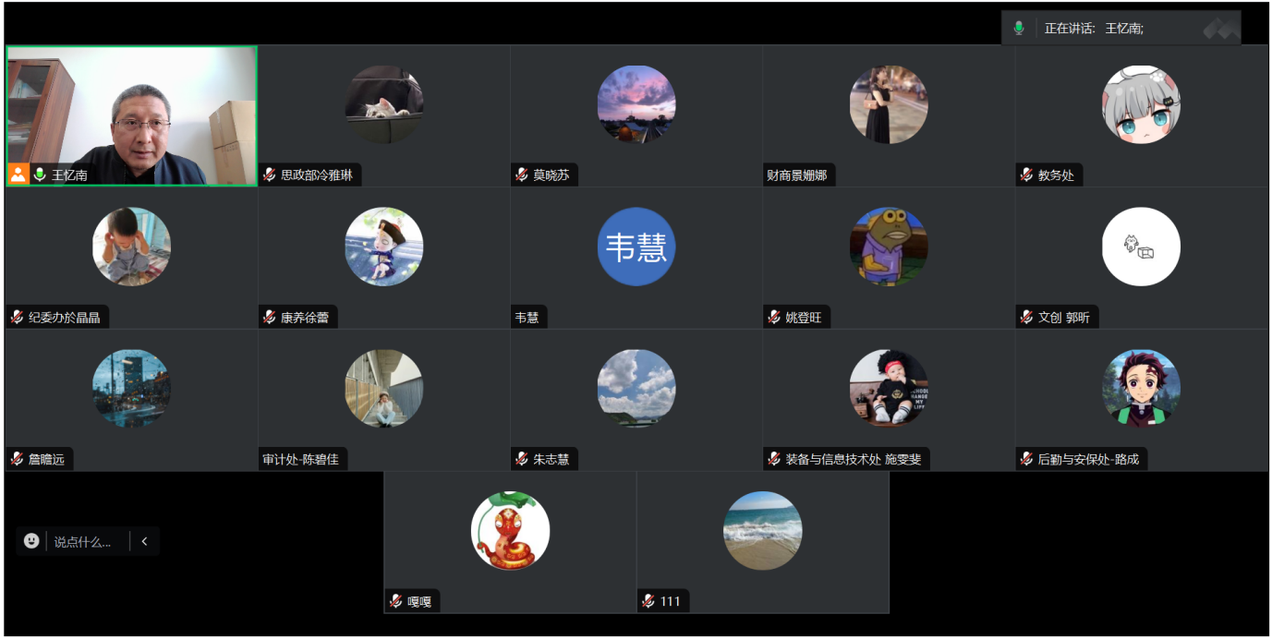Click the emoji smiley icon in chat bar
This screenshot has height=639, width=1272.
(x=31, y=541)
